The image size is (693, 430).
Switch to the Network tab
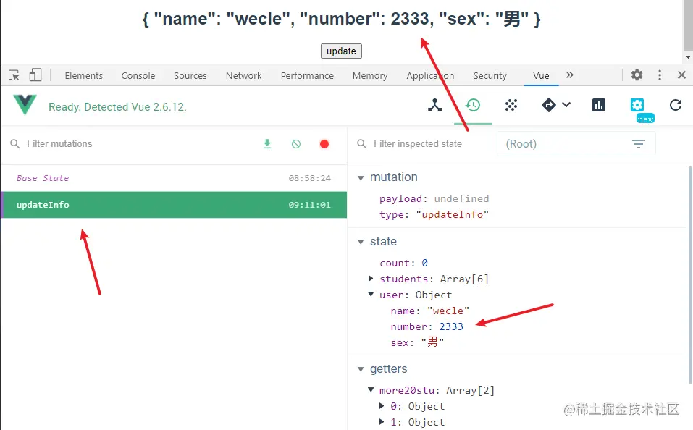[243, 75]
